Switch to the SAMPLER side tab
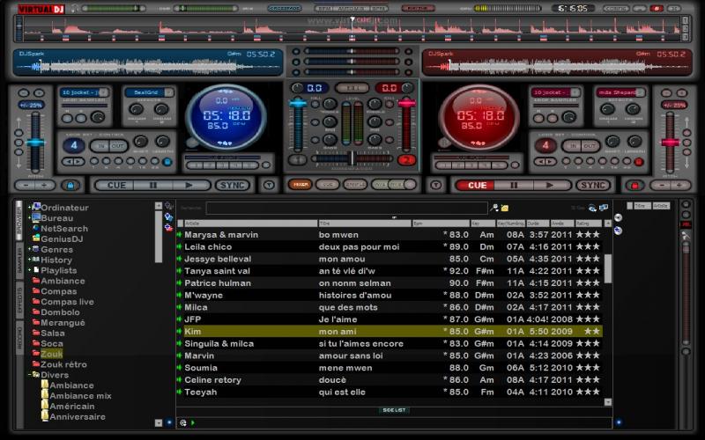 click(x=19, y=260)
